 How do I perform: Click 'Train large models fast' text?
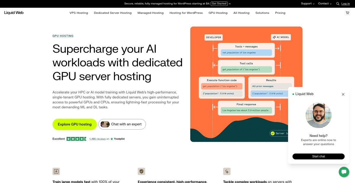point(71,182)
